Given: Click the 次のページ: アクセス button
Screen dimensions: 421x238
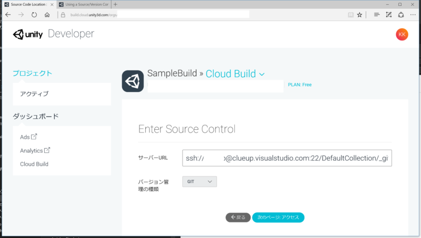Looking at the screenshot, I should tap(278, 218).
